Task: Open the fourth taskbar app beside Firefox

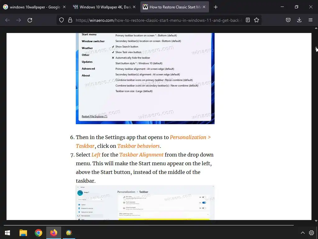Action: 69,233
